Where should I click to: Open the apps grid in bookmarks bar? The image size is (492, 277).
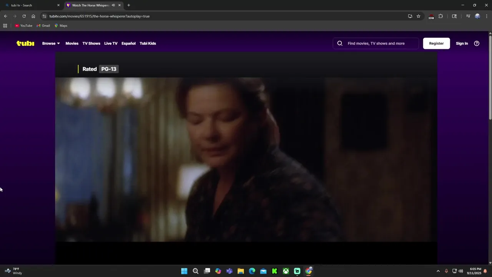pos(5,26)
